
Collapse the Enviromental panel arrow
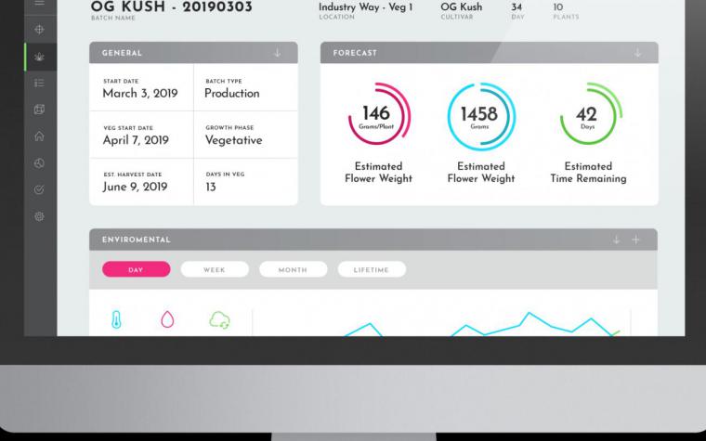point(616,240)
